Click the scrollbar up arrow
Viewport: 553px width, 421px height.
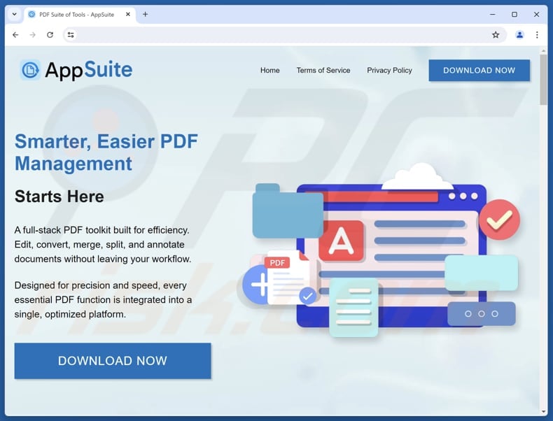coord(543,51)
